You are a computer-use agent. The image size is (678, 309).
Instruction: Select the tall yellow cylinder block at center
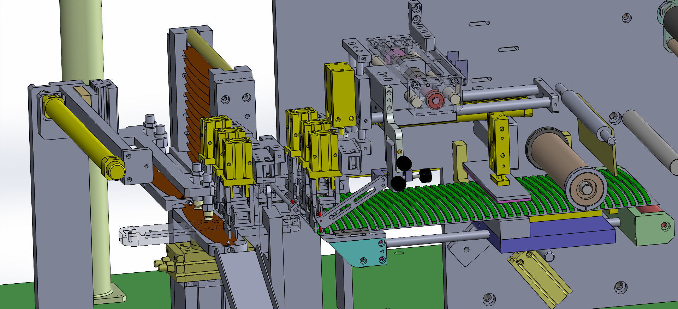point(339,95)
